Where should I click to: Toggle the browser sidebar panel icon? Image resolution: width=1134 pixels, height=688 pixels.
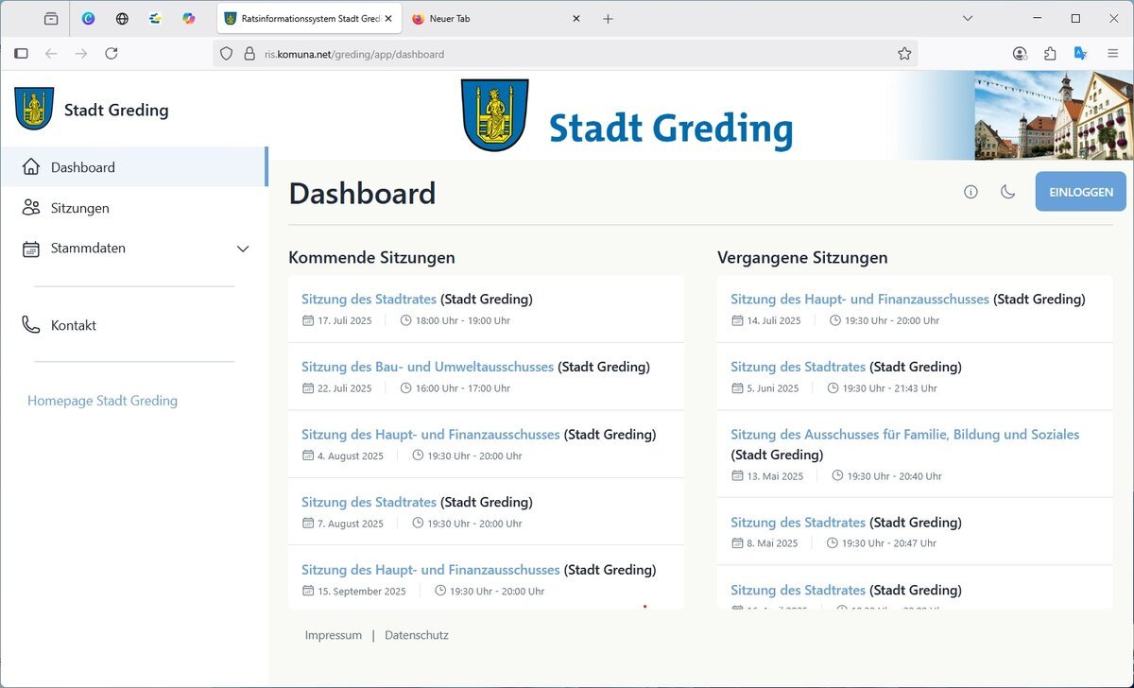(21, 54)
